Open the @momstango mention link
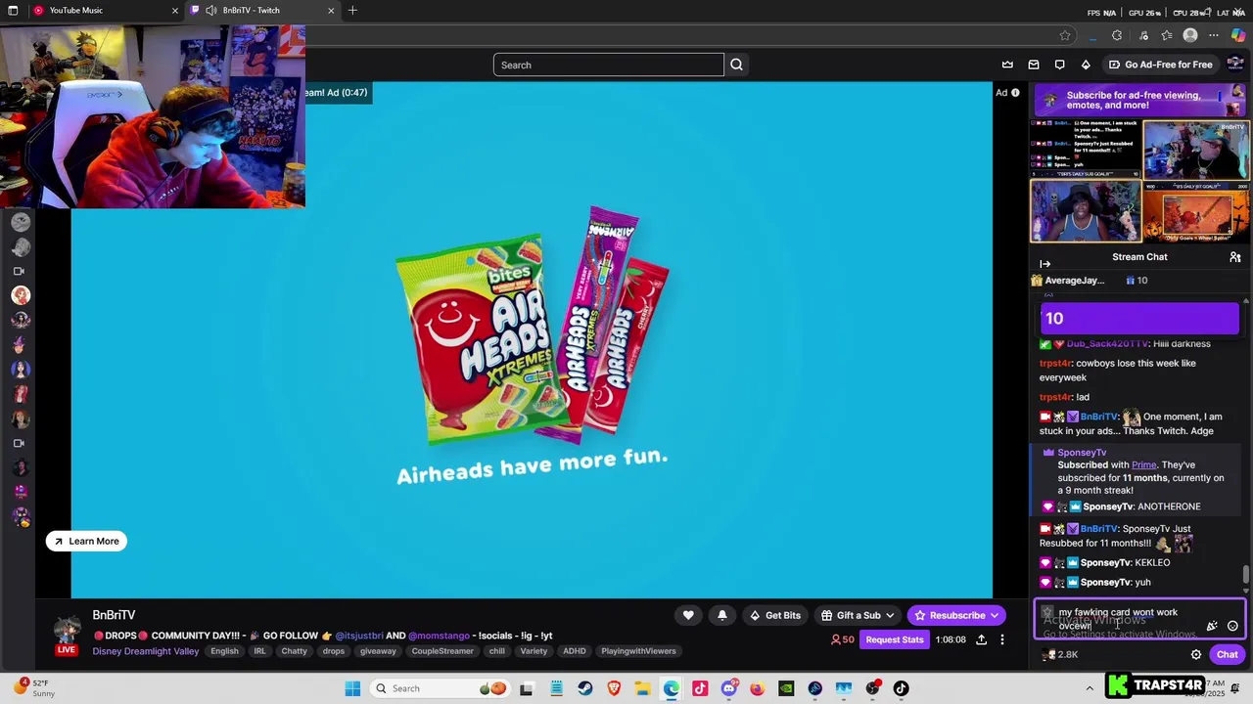 click(439, 636)
